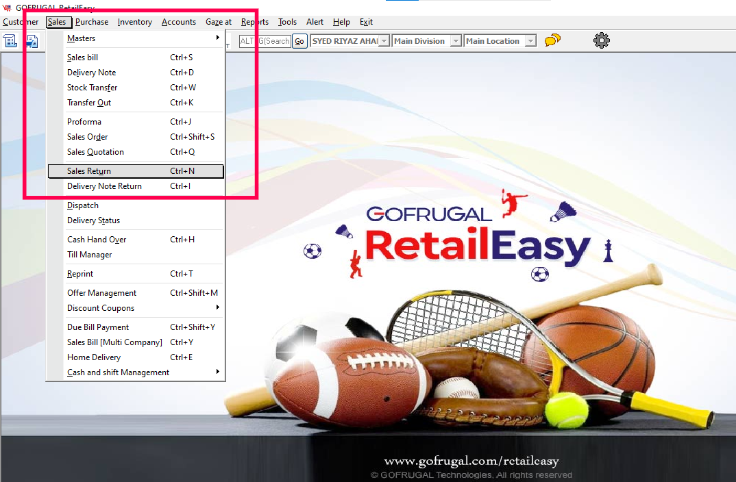Viewport: 736px width, 482px height.
Task: Open Home Delivery menu entry
Action: [136, 357]
